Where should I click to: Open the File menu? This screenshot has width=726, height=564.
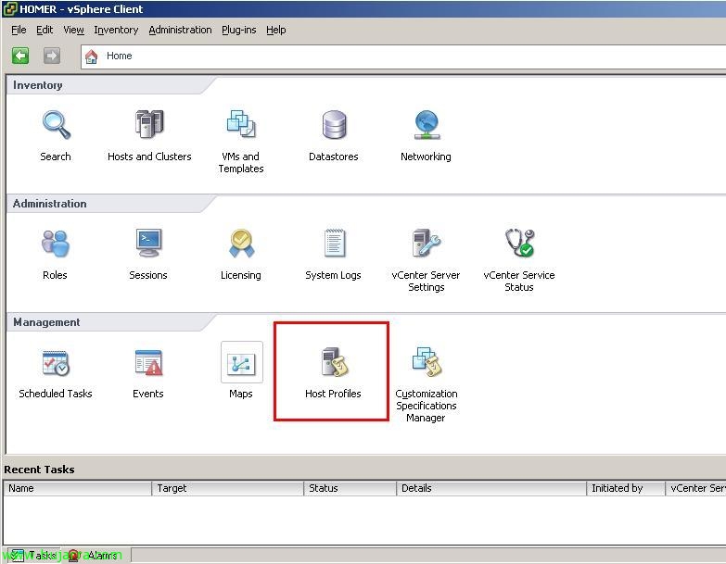(19, 30)
